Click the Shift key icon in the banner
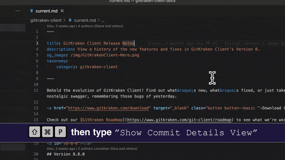This screenshot has height=160, width=285. click(35, 132)
